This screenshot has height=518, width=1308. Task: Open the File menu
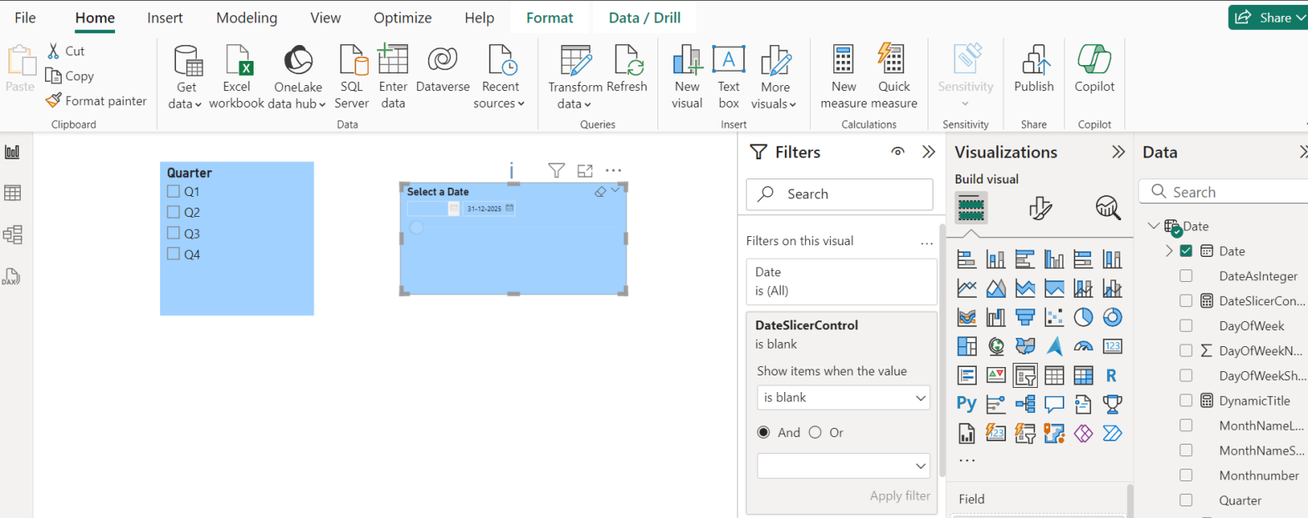coord(25,18)
